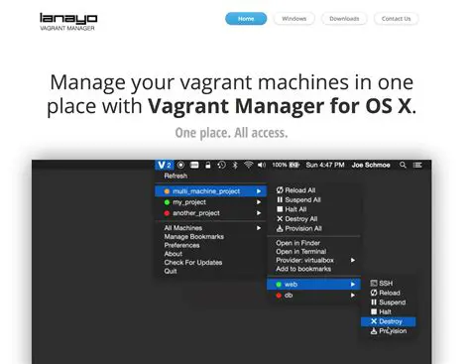Click the battery 100% indicator

point(286,165)
